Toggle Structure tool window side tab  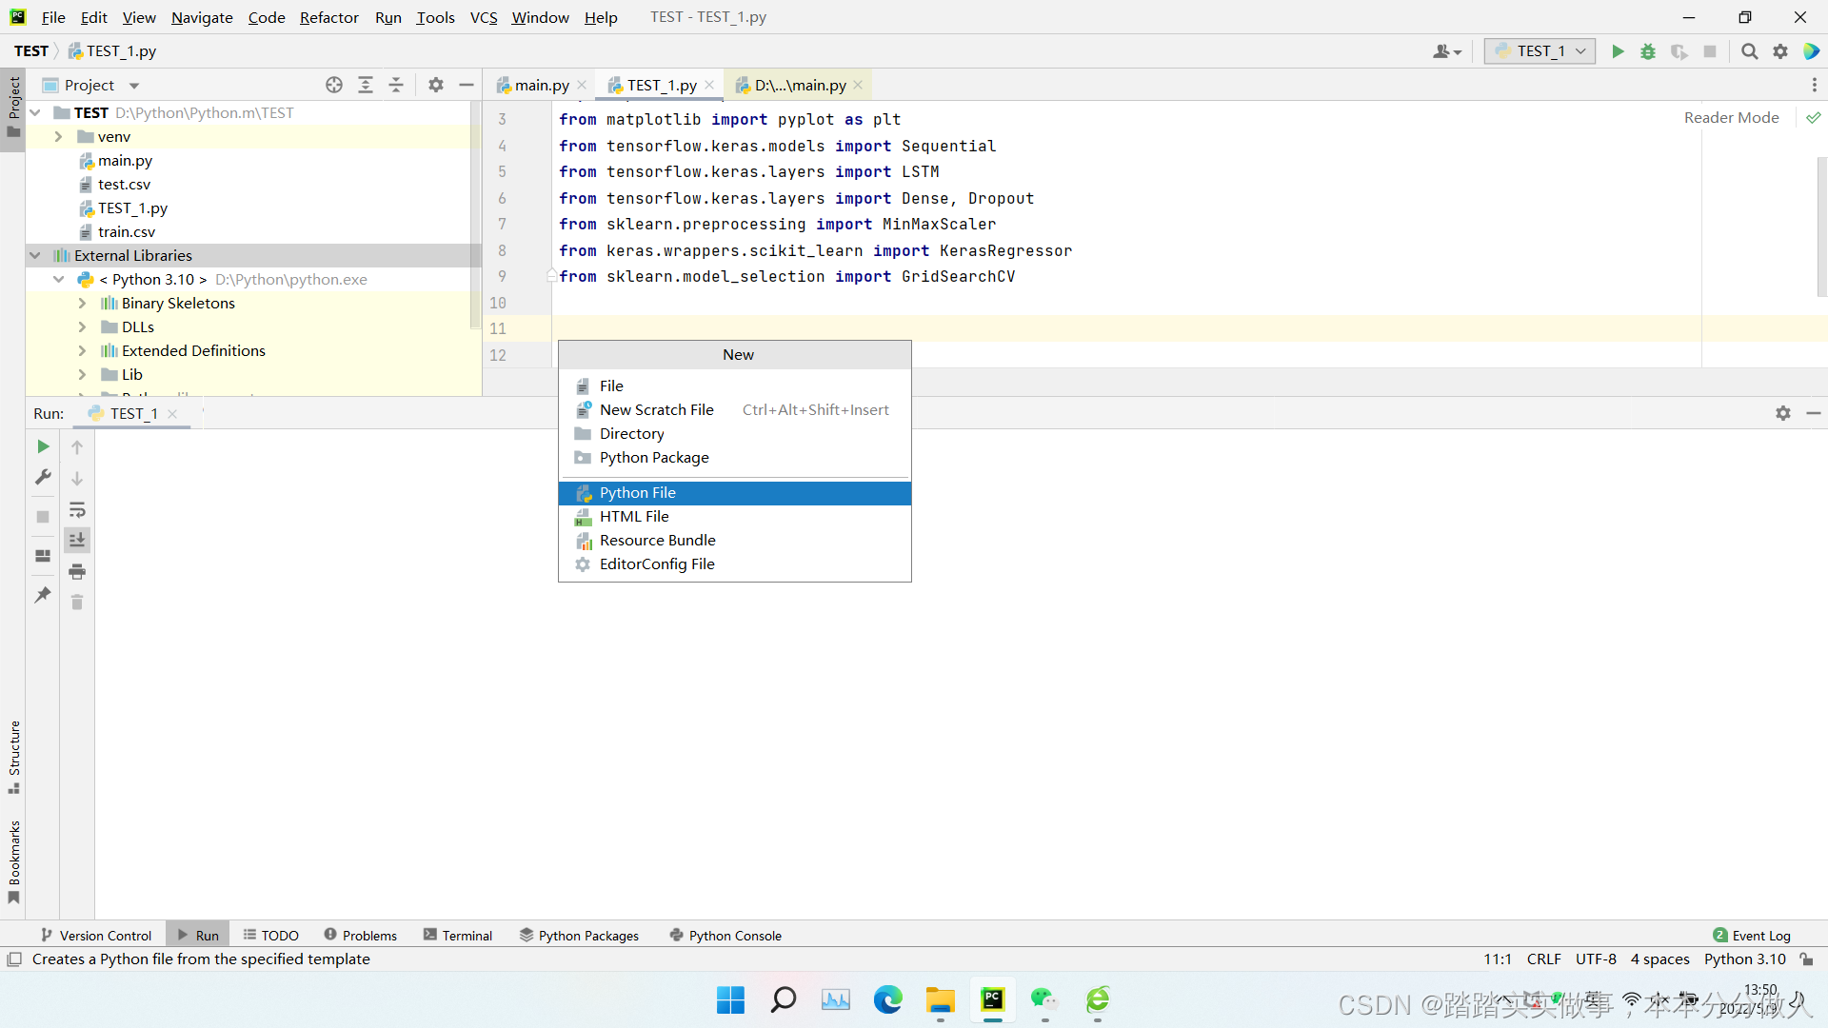[13, 758]
